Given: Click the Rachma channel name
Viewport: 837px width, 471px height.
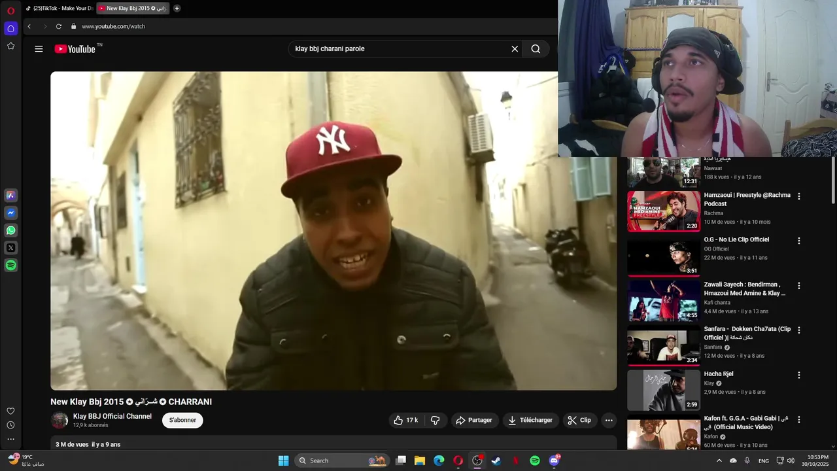Looking at the screenshot, I should [x=713, y=213].
